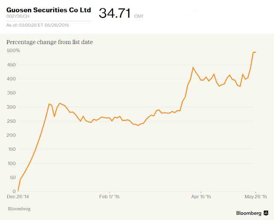Click the CNY currency label
This screenshot has height=220, width=274.
pyautogui.click(x=139, y=17)
